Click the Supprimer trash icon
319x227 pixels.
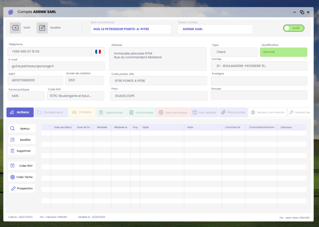[12, 151]
